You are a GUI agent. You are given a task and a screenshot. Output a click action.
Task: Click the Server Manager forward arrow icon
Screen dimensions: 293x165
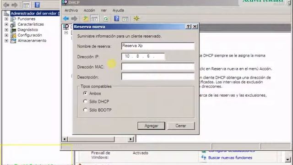point(15,5)
